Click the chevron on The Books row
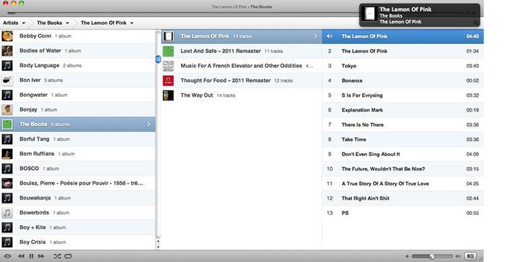525x262 pixels. coord(149,124)
